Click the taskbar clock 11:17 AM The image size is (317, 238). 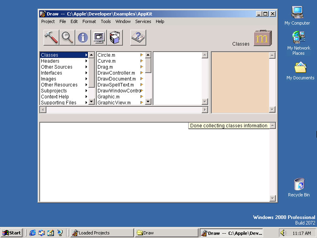pyautogui.click(x=302, y=233)
